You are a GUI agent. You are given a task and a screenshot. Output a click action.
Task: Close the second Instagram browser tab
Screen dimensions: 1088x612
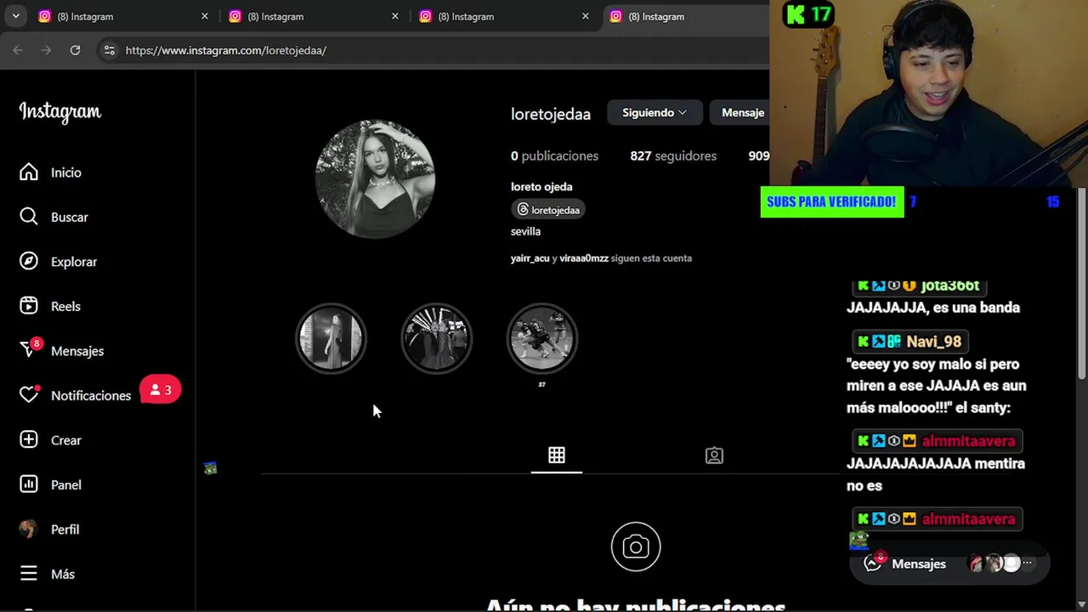[394, 16]
